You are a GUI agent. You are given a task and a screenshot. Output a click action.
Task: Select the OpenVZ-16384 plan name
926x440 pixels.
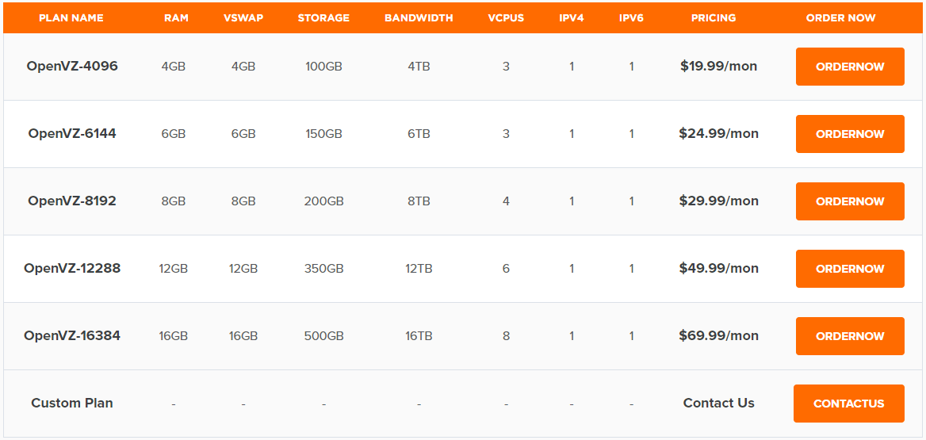tap(72, 335)
